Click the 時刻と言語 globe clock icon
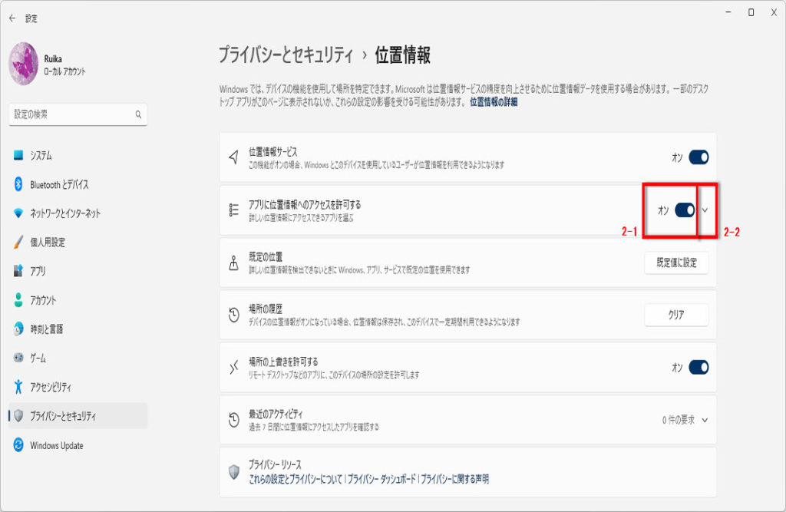The image size is (786, 512). pyautogui.click(x=18, y=329)
